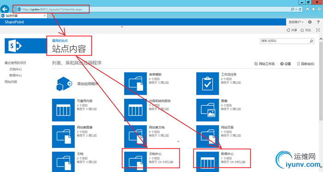Open the 网站页面 library tile icon
The height and width of the screenshot is (172, 323).
(x=208, y=137)
